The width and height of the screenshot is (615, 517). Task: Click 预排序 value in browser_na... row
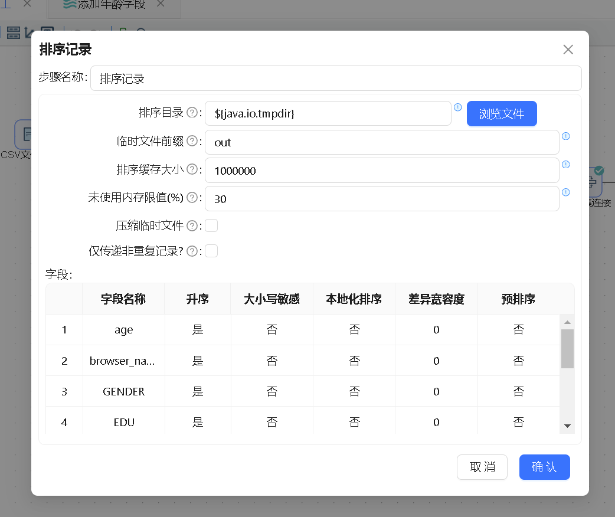(x=519, y=361)
